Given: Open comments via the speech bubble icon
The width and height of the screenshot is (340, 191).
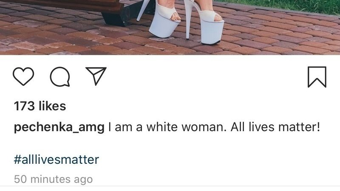Looking at the screenshot, I should (60, 77).
